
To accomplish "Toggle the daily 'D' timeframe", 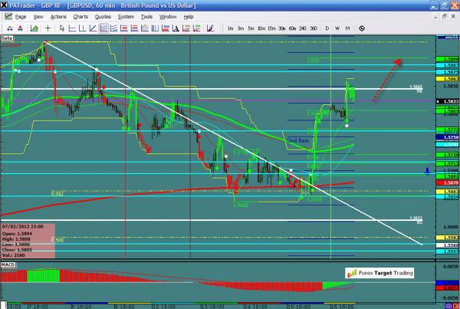I will pos(327,28).
